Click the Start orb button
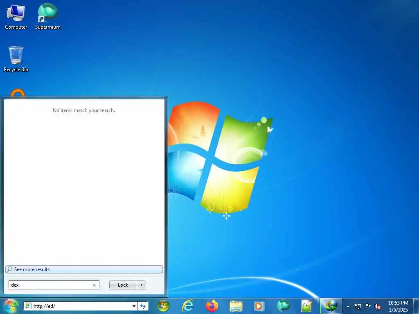 tap(11, 306)
